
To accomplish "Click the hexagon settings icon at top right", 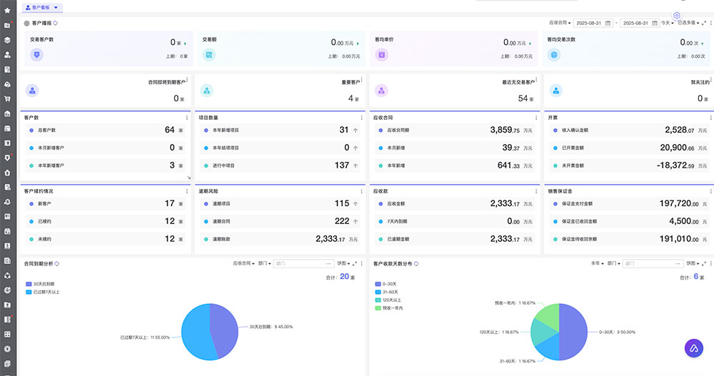I will (676, 15).
